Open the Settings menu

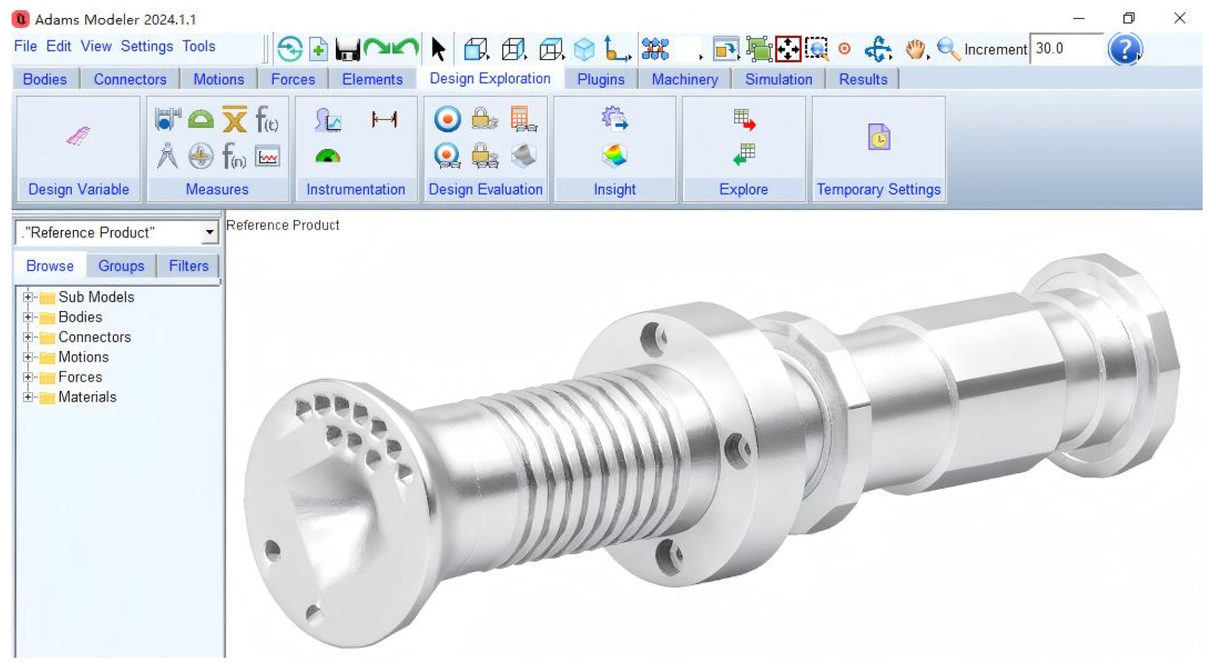146,46
